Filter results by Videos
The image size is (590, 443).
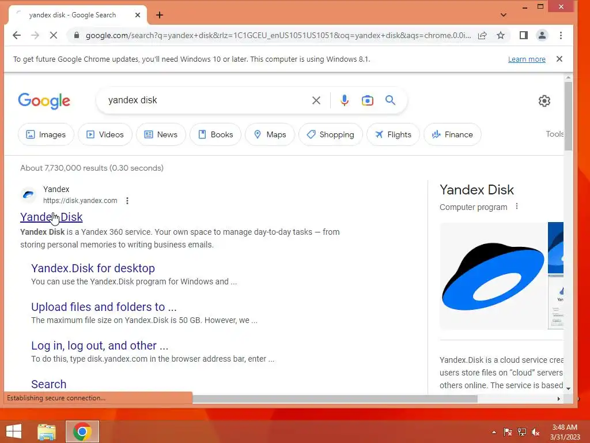105,134
